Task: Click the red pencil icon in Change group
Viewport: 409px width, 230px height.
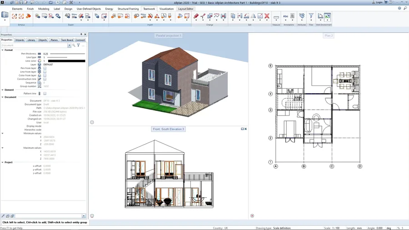Action: pyautogui.click(x=196, y=16)
